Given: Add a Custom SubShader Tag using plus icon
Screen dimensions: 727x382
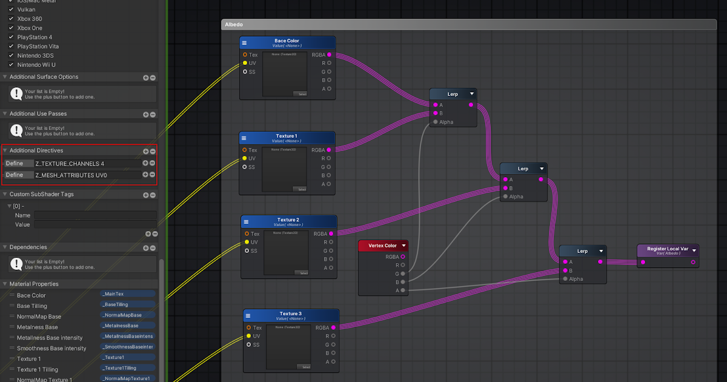Looking at the screenshot, I should 145,195.
